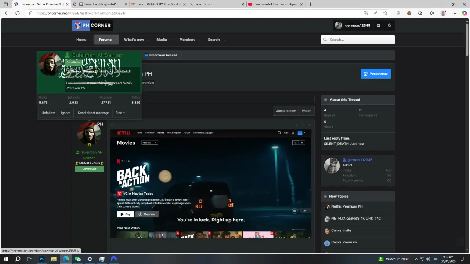Screen dimensions: 470x264
Task: Refresh the page
Action: click(18, 13)
